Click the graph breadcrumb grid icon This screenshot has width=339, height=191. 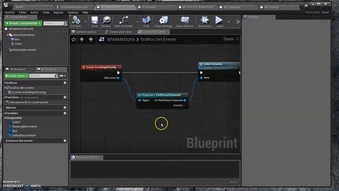point(101,39)
